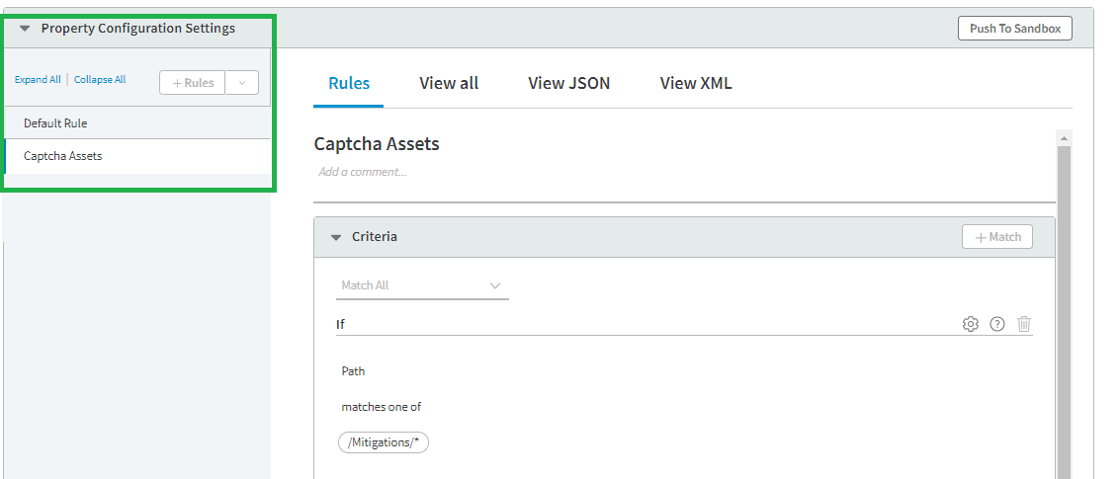This screenshot has width=1119, height=479.
Task: Delete the If condition with trash icon
Action: (x=1024, y=324)
